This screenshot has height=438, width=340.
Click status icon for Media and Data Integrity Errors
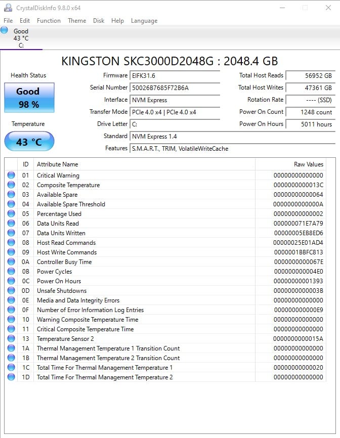point(11,300)
